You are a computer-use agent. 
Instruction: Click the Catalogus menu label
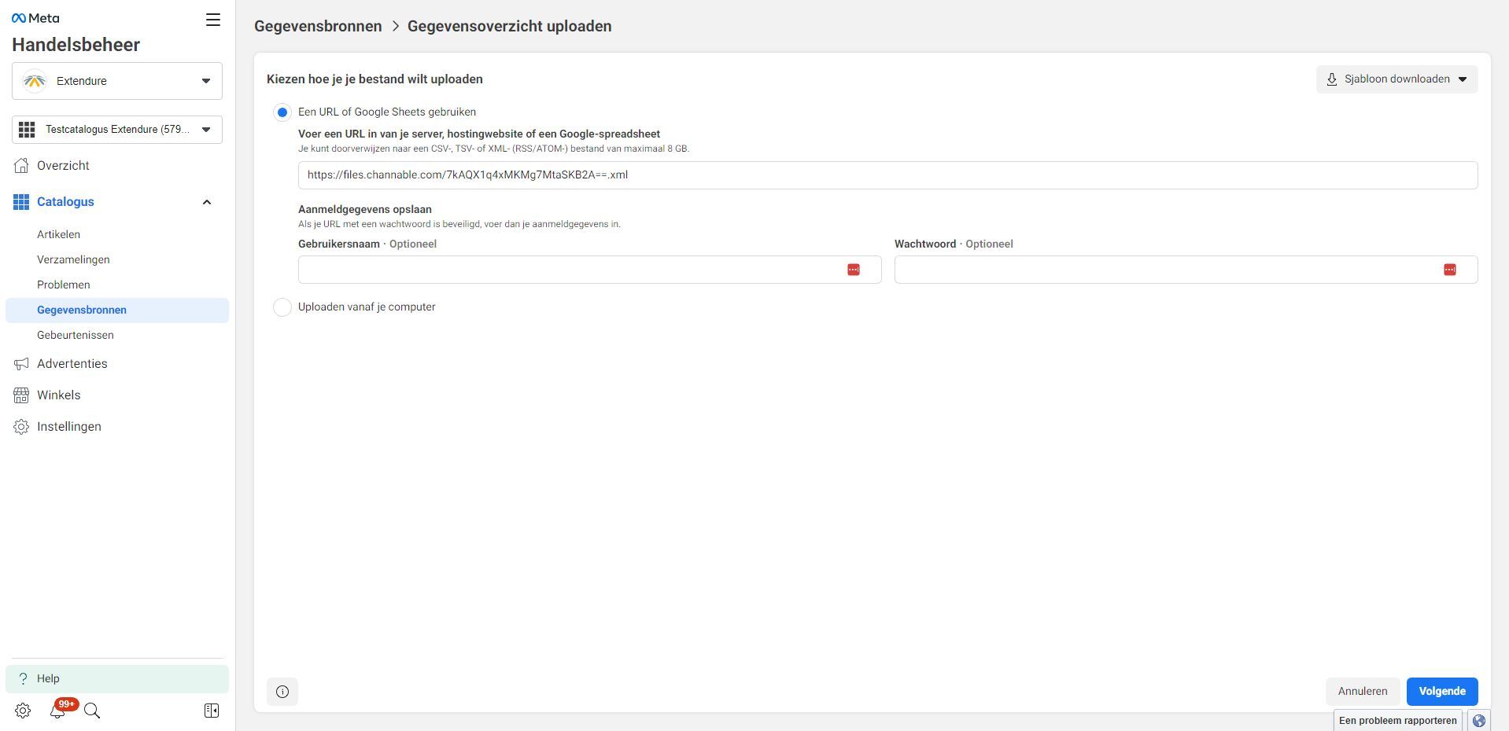[x=65, y=202]
